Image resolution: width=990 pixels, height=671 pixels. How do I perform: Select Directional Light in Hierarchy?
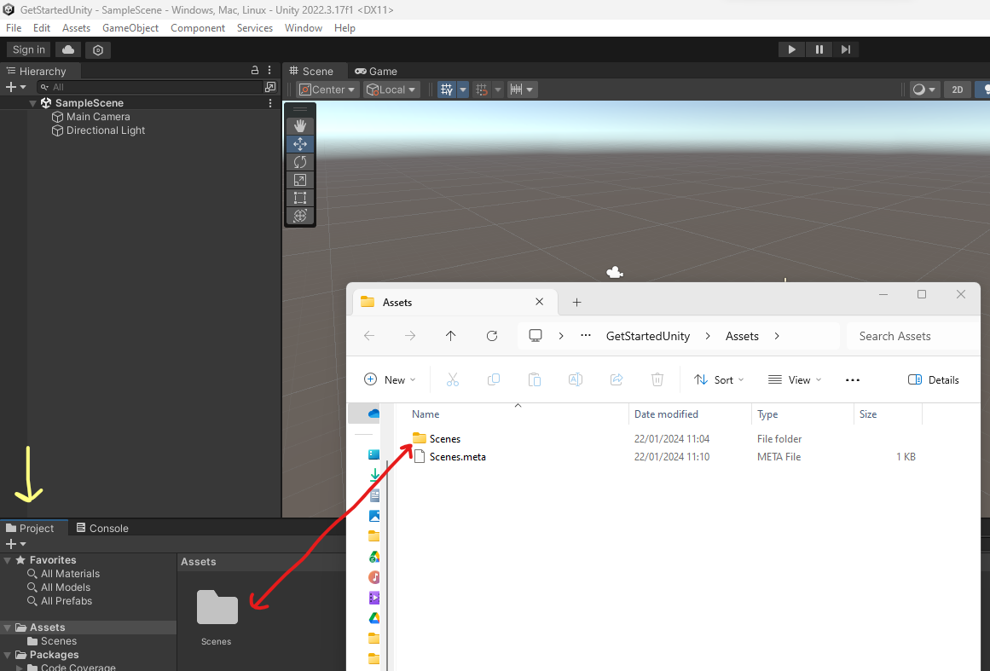[106, 130]
